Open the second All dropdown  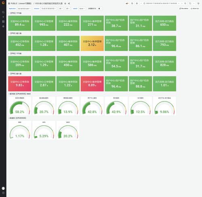point(68,8)
